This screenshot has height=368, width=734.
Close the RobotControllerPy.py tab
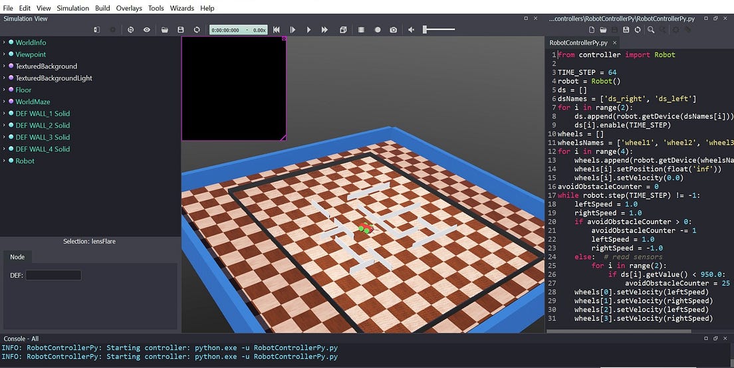click(614, 43)
